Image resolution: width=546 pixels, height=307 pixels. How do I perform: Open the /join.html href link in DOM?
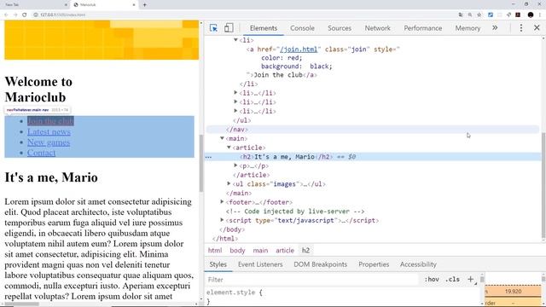pos(299,49)
